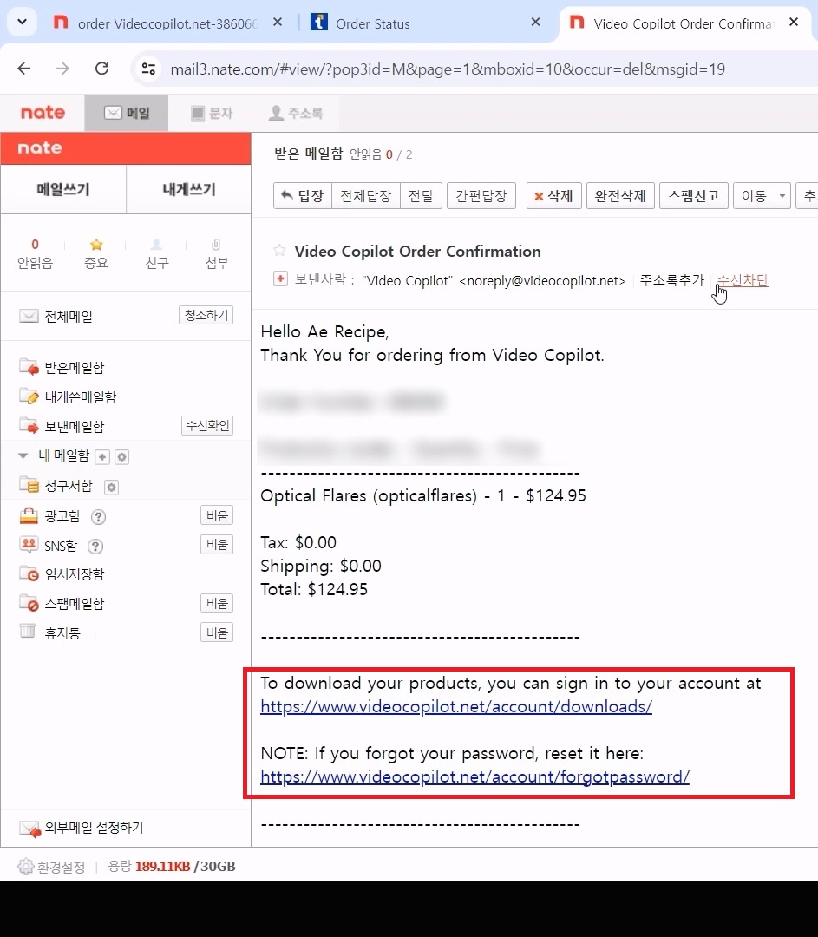Click 전달 forward button

421,195
